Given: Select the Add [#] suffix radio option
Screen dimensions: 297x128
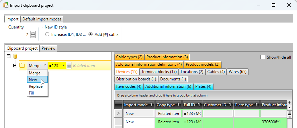Looking at the screenshot, I should pos(91,35).
